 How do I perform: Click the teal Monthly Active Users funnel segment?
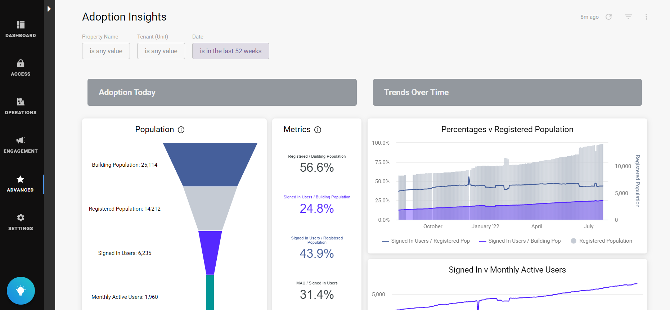point(210,292)
